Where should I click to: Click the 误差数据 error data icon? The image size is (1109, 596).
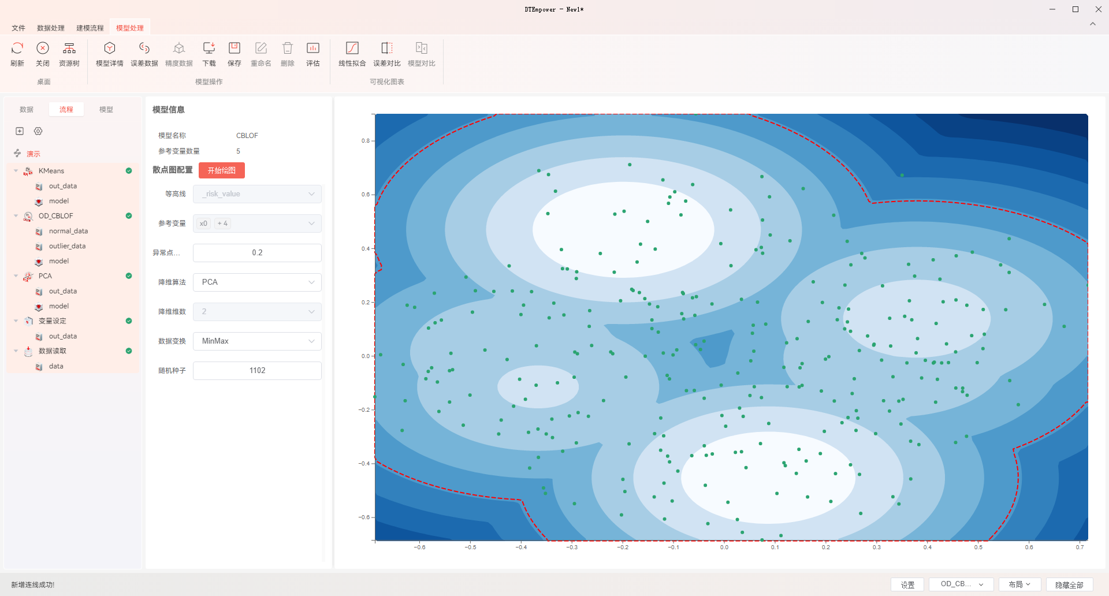tap(144, 48)
